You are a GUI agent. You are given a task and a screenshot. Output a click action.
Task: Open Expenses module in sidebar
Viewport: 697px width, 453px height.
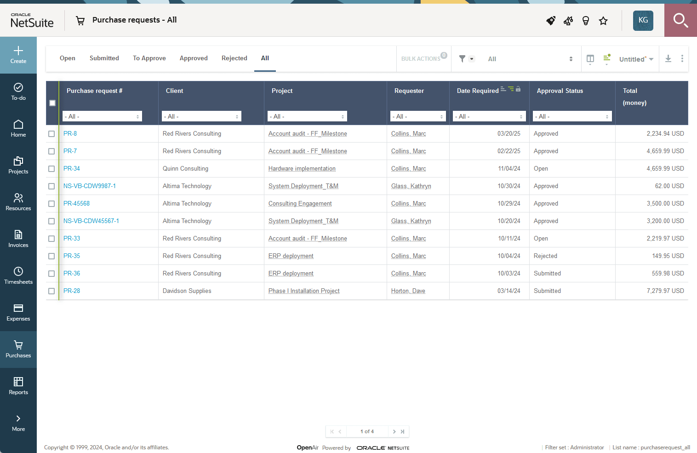tap(18, 313)
